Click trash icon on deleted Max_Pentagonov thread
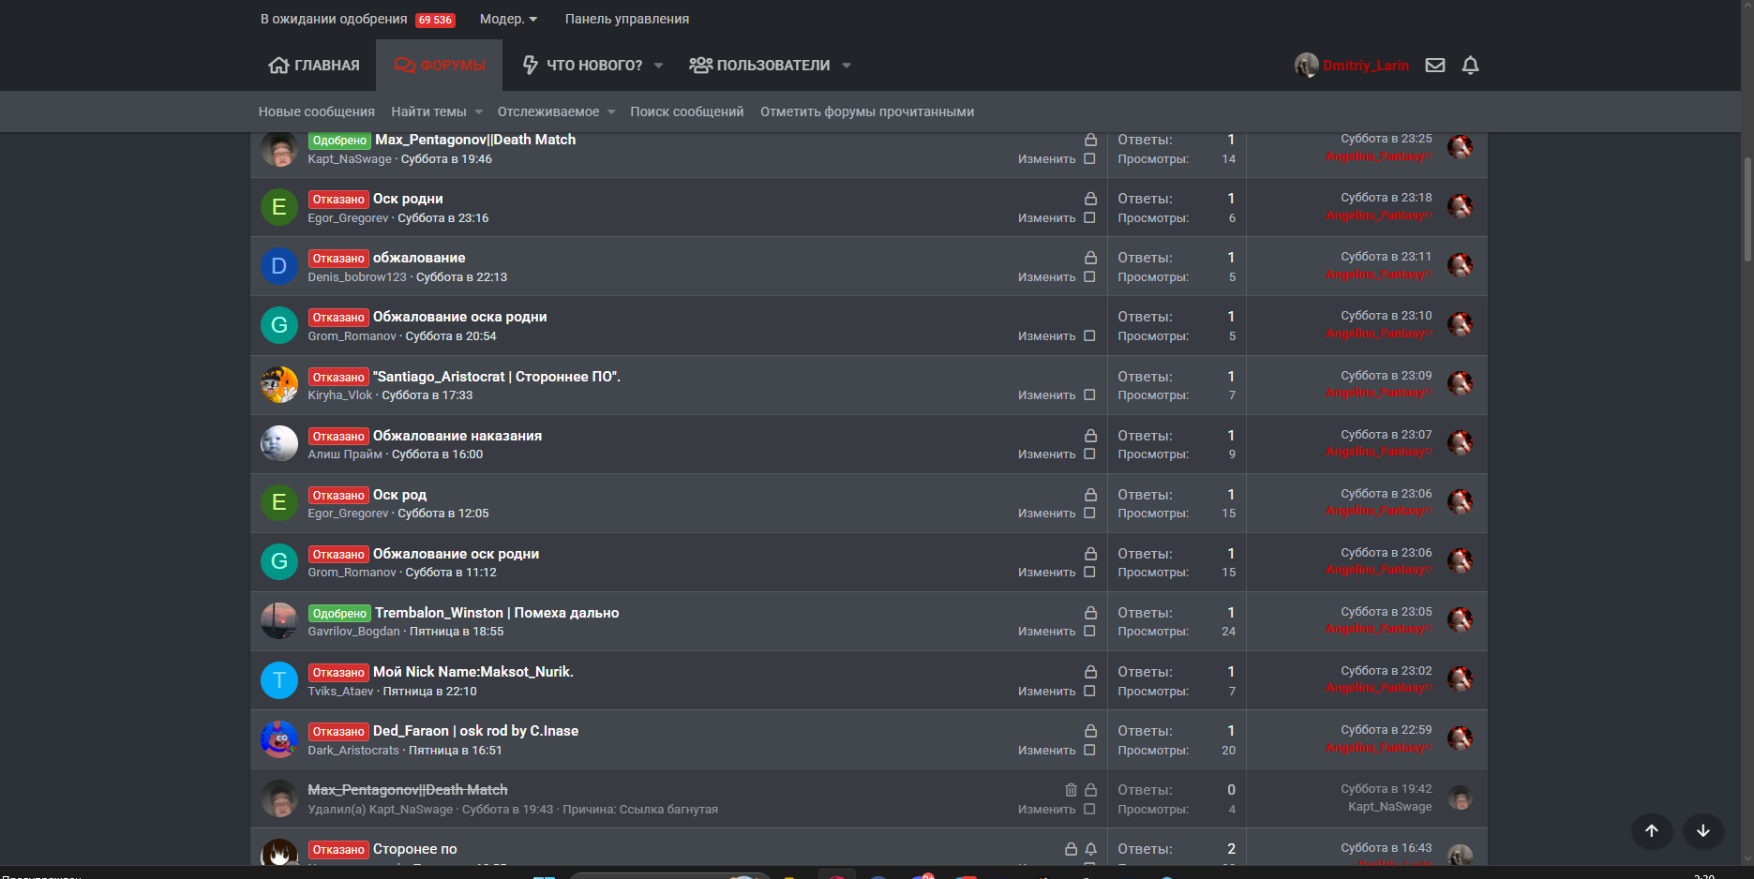The image size is (1754, 879). click(x=1071, y=790)
